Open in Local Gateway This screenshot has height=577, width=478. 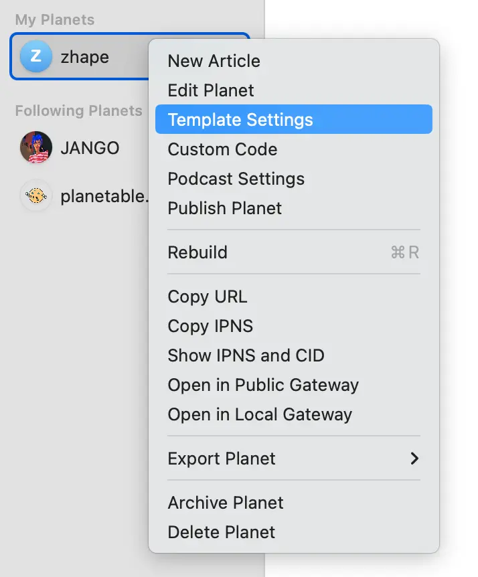click(x=259, y=414)
